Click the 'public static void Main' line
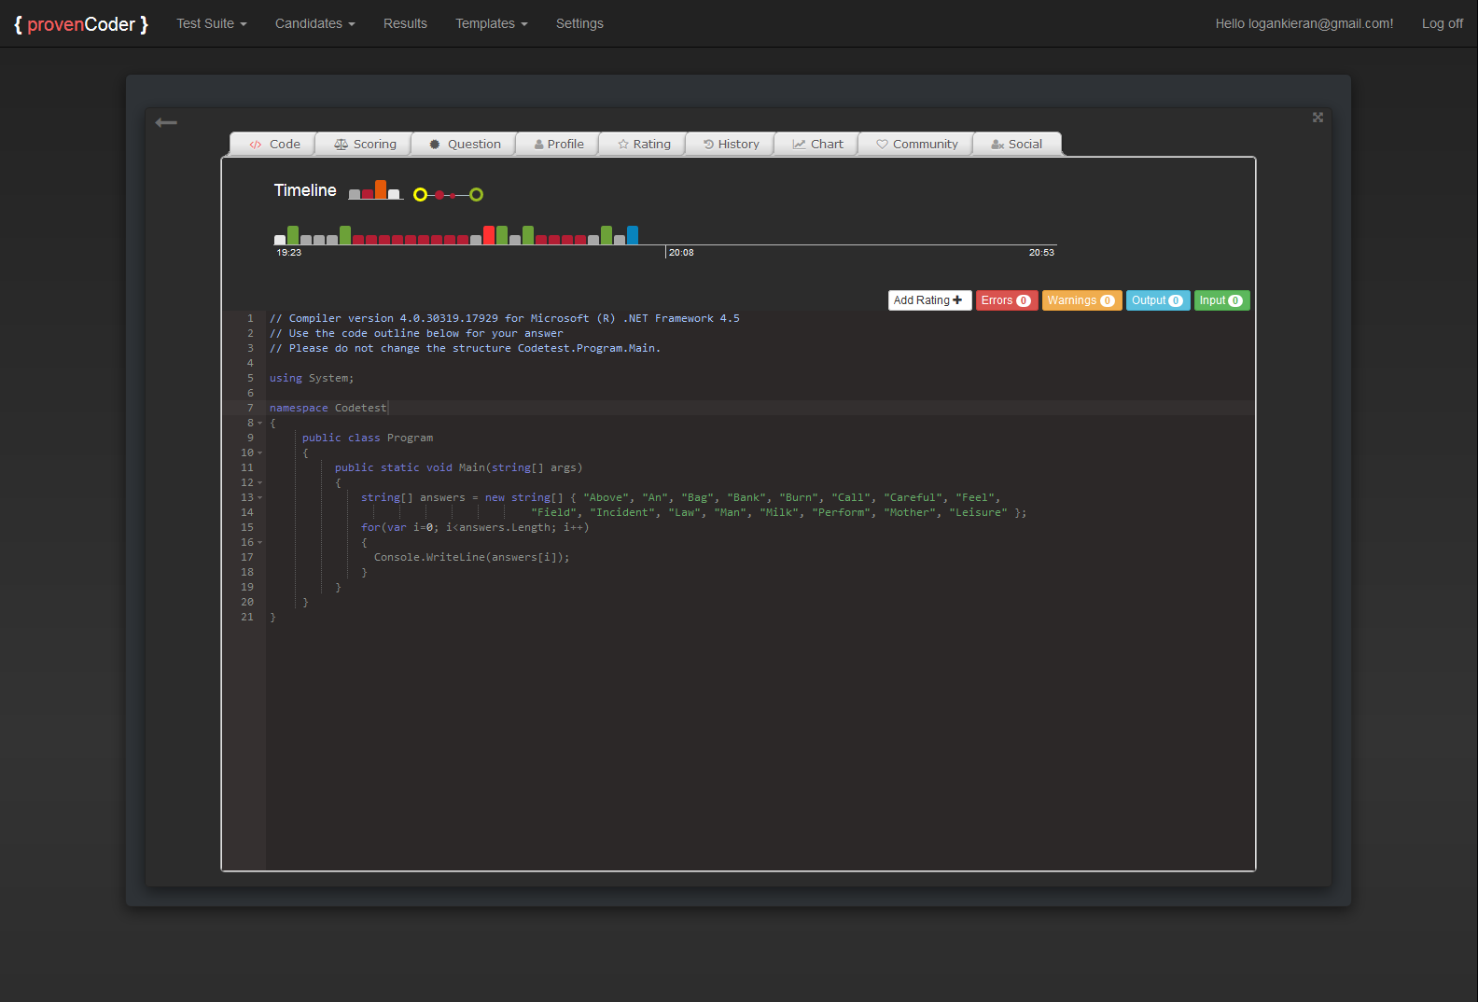The width and height of the screenshot is (1478, 1002). 459,467
